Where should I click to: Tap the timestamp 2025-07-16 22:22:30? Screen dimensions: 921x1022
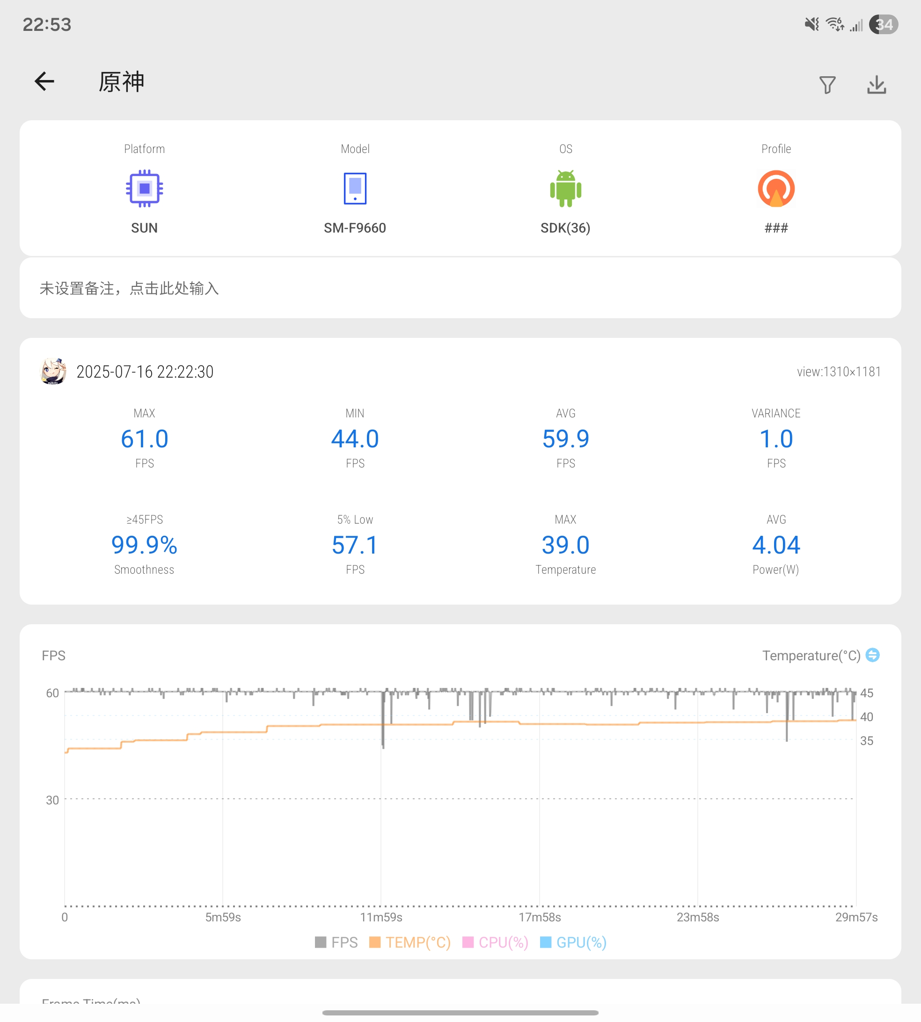(145, 372)
